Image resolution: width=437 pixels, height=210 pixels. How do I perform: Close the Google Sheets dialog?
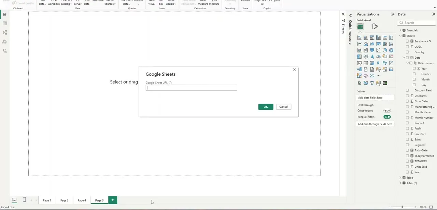pyautogui.click(x=294, y=70)
